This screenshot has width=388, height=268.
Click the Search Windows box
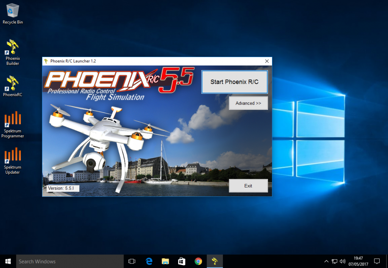pos(70,261)
